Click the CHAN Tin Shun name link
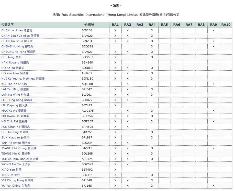235x191 pixels. point(17,41)
